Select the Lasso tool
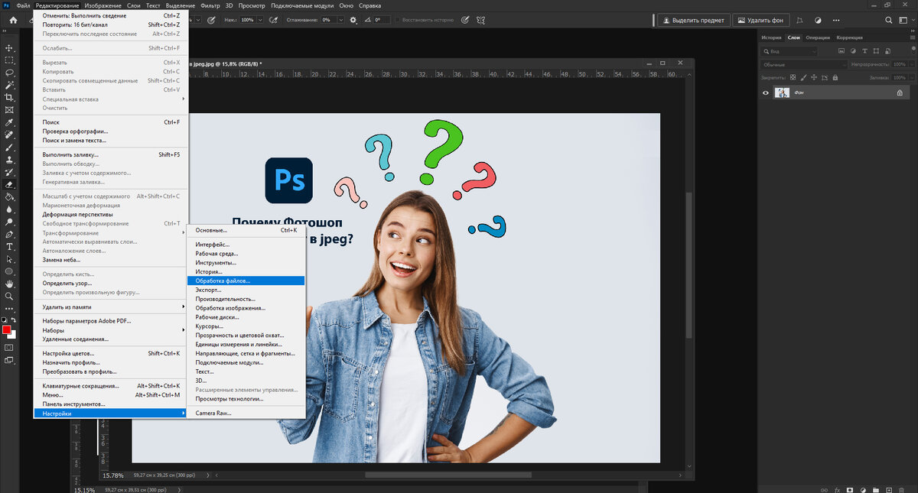This screenshot has height=493, width=918. 10,73
